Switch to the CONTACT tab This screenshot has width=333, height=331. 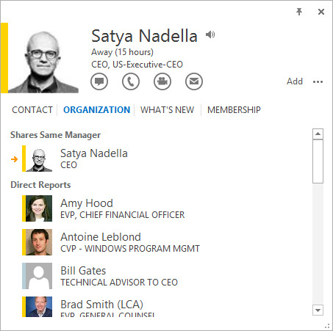pyautogui.click(x=32, y=110)
